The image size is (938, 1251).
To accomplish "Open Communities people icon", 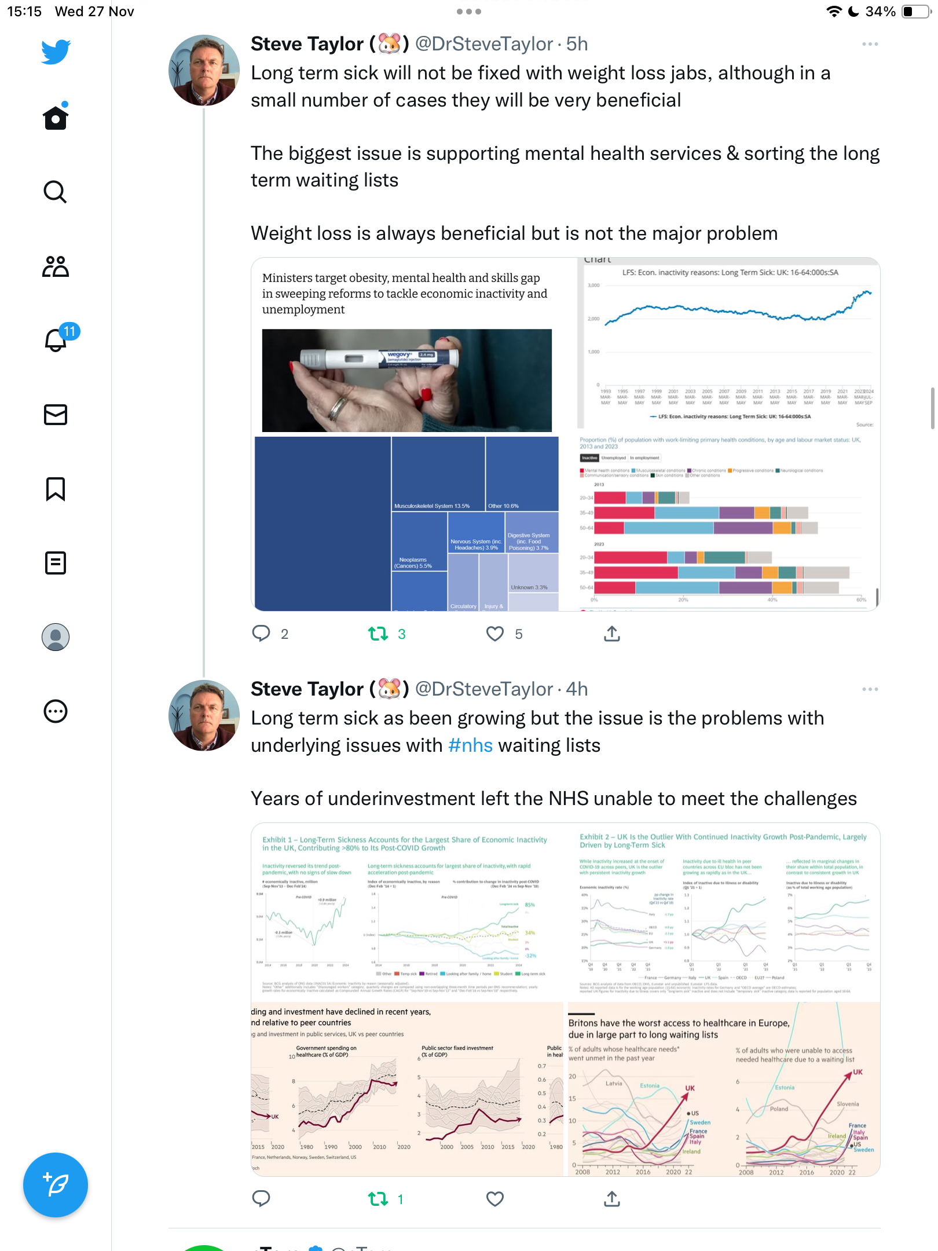I will coord(56,266).
